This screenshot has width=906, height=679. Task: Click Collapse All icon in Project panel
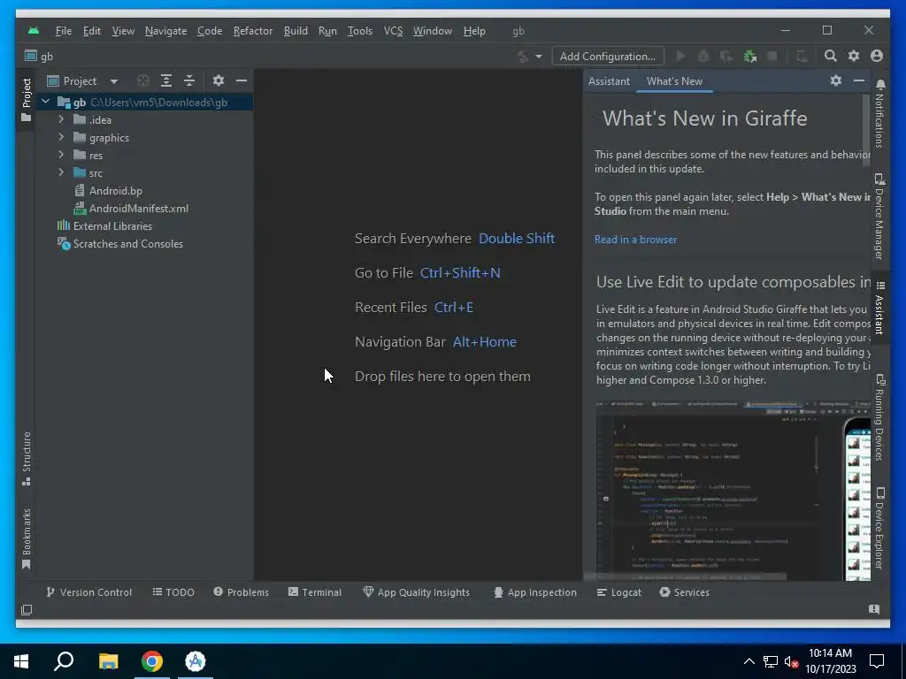tap(189, 80)
